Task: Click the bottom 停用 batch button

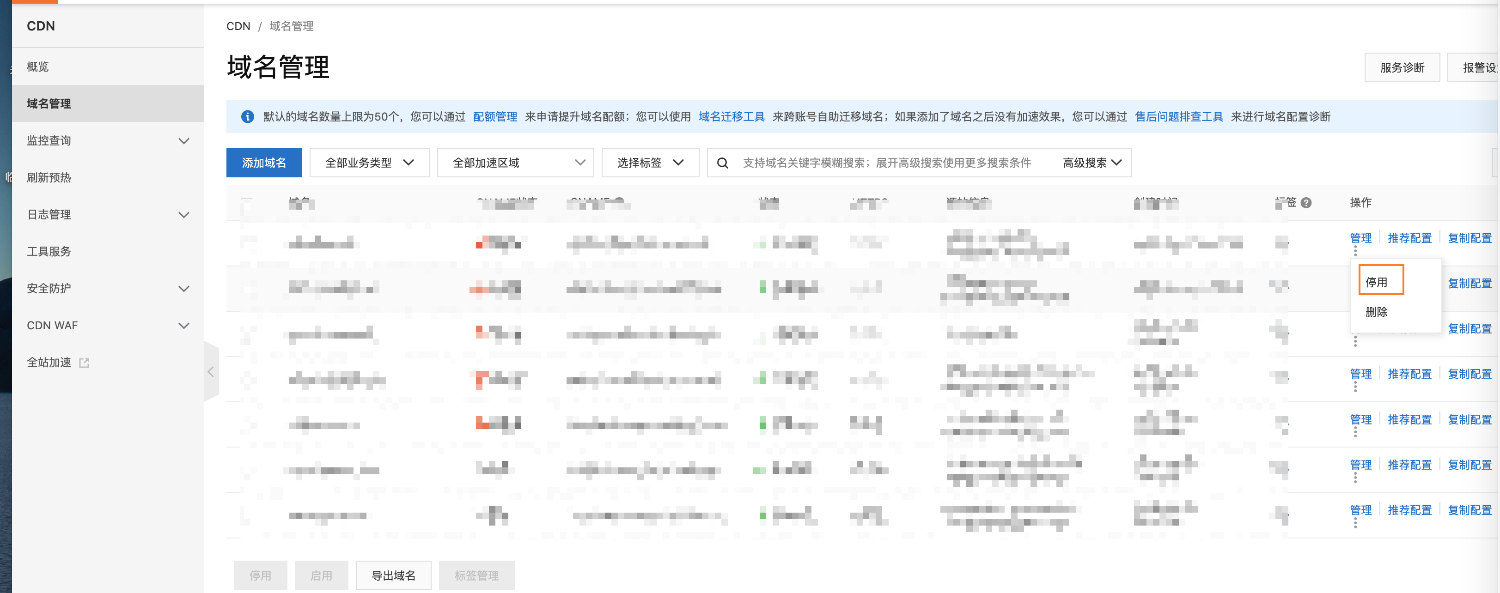Action: coord(260,575)
